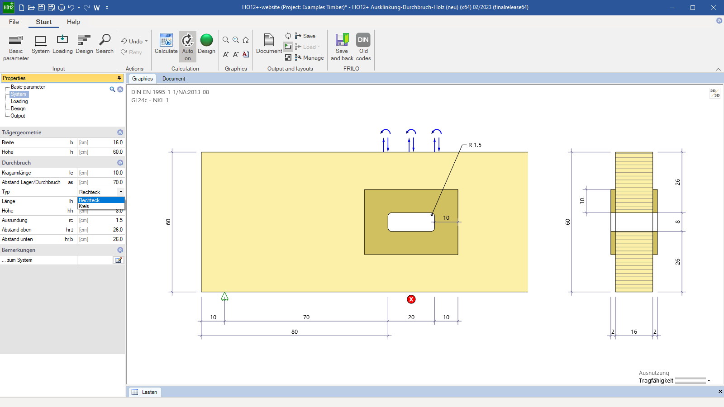This screenshot has height=407, width=724.
Task: Collapse the Bemerkungen section
Action: (x=120, y=250)
